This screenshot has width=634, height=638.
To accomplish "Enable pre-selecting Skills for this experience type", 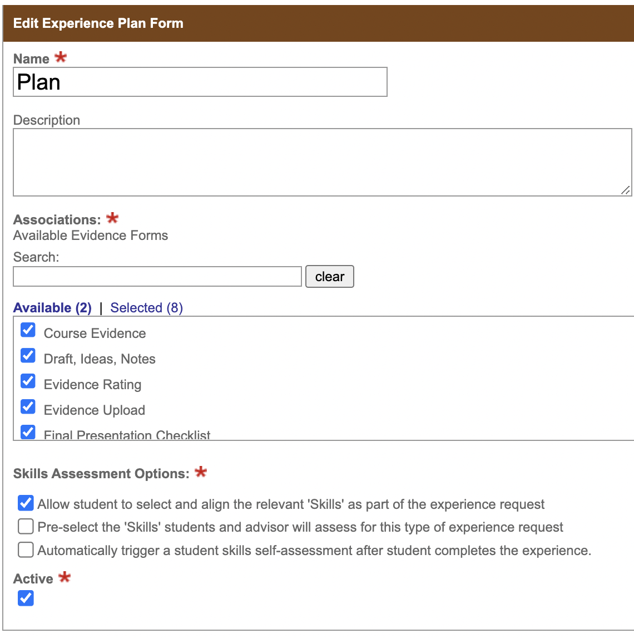I will (x=26, y=526).
